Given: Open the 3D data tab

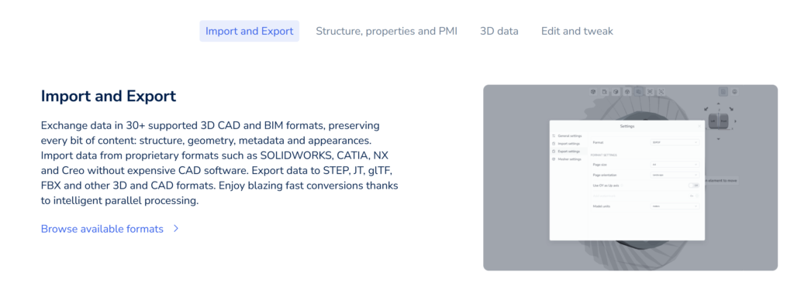Looking at the screenshot, I should [x=499, y=31].
